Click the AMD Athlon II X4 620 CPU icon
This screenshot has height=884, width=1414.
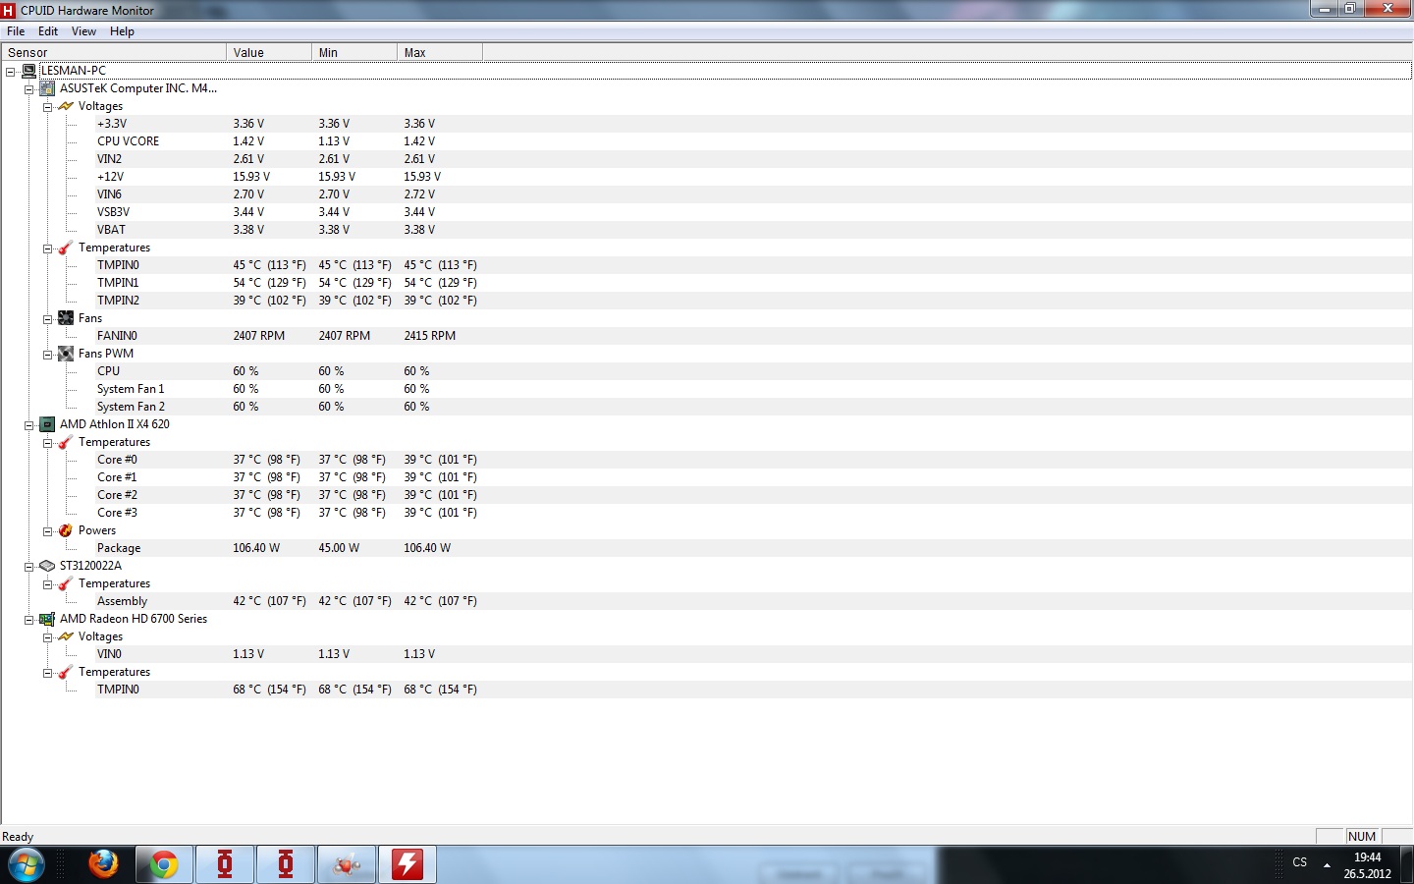click(47, 424)
